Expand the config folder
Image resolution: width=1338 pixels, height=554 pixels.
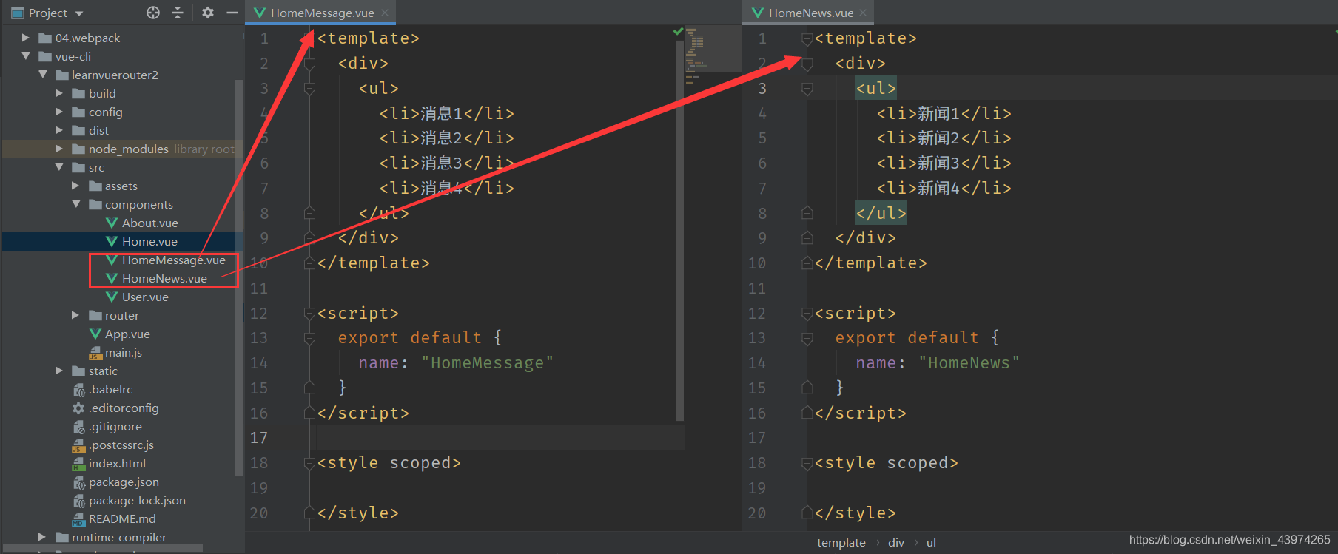click(59, 112)
